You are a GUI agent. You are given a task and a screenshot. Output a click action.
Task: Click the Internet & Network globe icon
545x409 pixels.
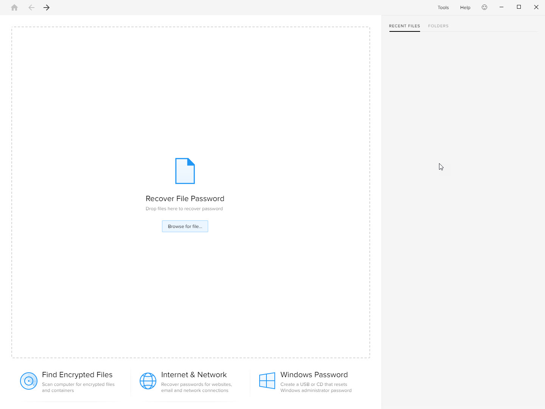[x=148, y=381]
